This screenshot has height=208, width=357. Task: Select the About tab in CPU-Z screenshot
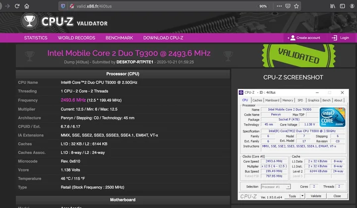pos(338,100)
